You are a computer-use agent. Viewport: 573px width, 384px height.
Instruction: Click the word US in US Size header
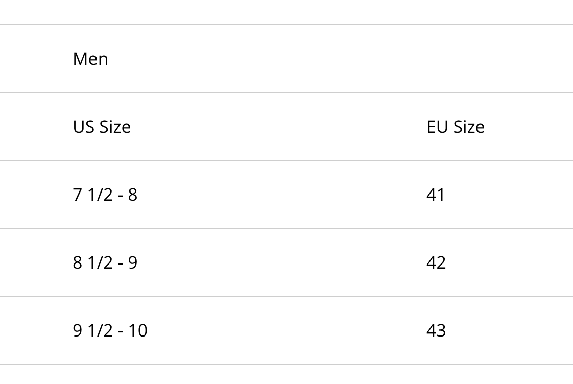click(84, 127)
